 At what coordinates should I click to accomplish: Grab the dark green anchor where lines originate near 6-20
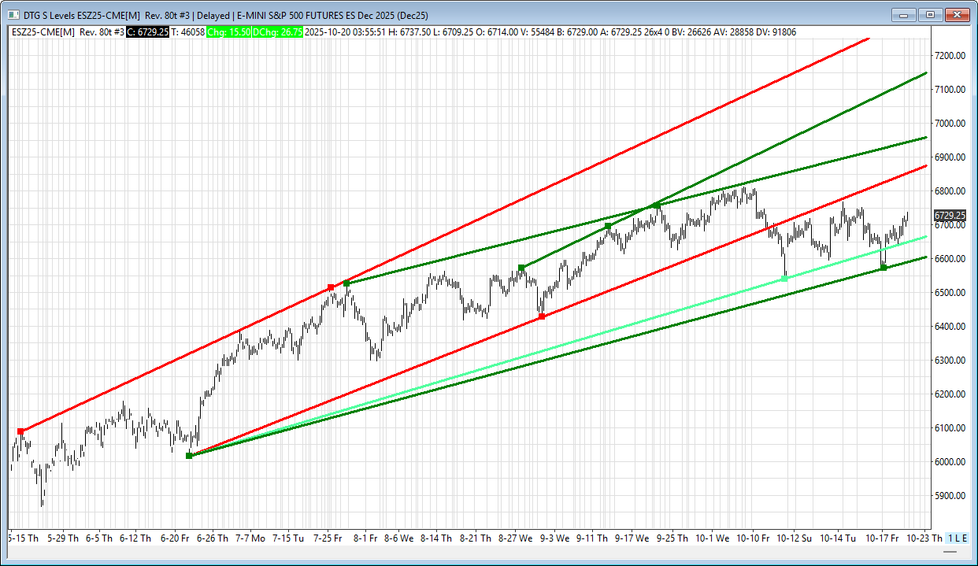click(189, 456)
